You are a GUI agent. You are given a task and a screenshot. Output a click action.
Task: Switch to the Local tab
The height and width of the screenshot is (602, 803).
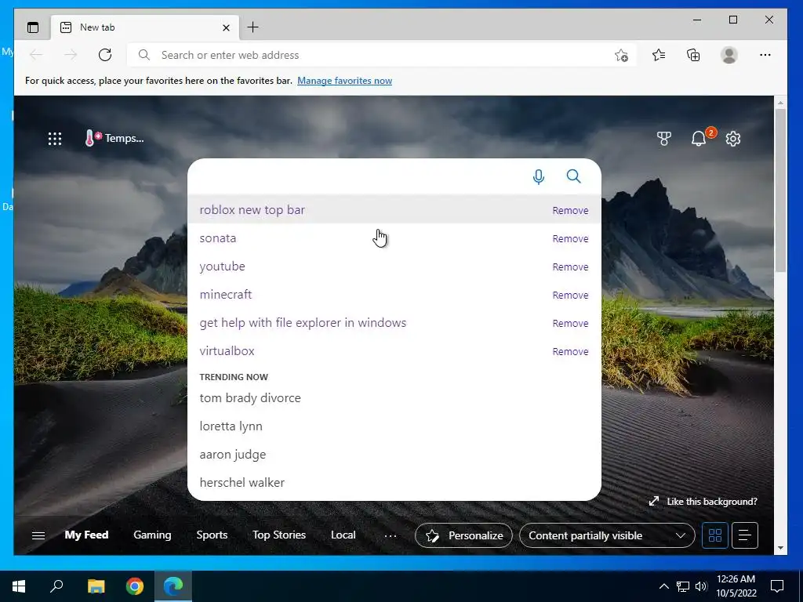pyautogui.click(x=343, y=535)
